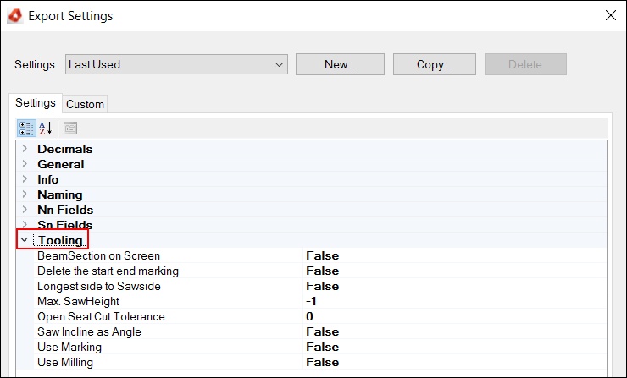The image size is (627, 378).
Task: Expand the Sn Fields category
Action: pyautogui.click(x=25, y=225)
